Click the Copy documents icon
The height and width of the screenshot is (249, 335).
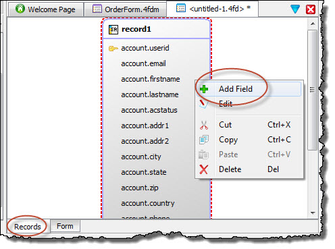pyautogui.click(x=204, y=140)
